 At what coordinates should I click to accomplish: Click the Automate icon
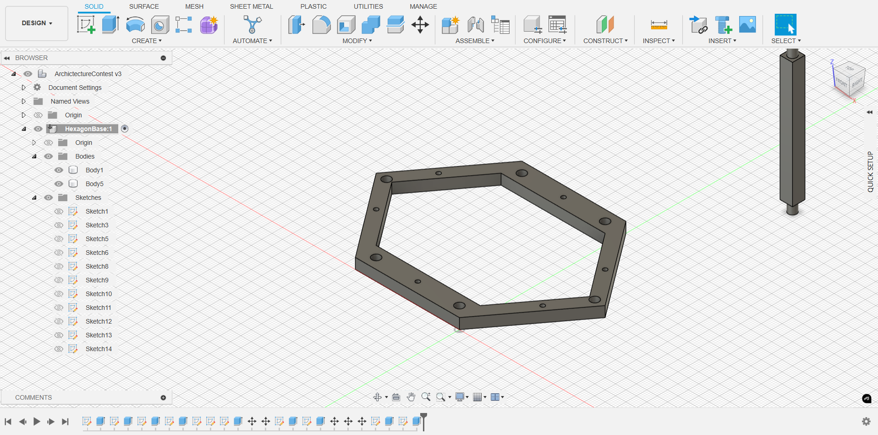point(252,25)
